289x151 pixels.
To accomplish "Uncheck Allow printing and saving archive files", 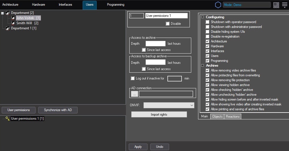I will (207, 109).
